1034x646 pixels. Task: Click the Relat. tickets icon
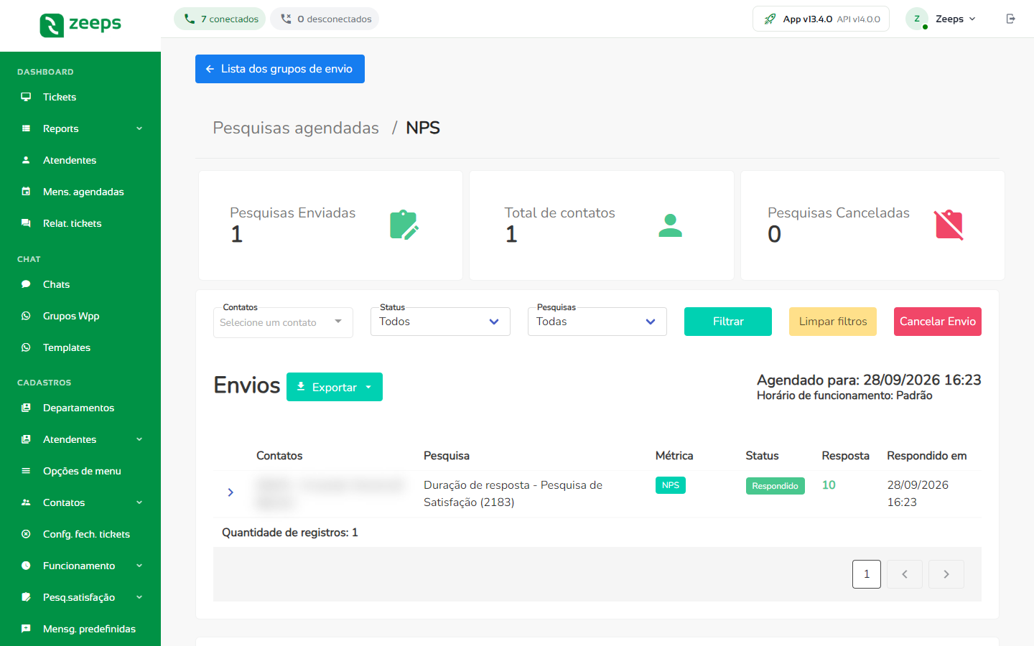[26, 223]
